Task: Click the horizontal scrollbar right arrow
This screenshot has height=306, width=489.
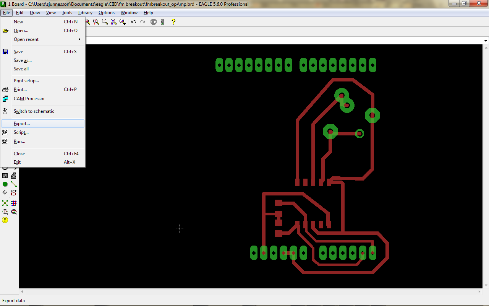Action: [480, 291]
